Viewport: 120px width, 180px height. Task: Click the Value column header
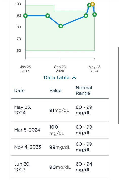coord(55,90)
